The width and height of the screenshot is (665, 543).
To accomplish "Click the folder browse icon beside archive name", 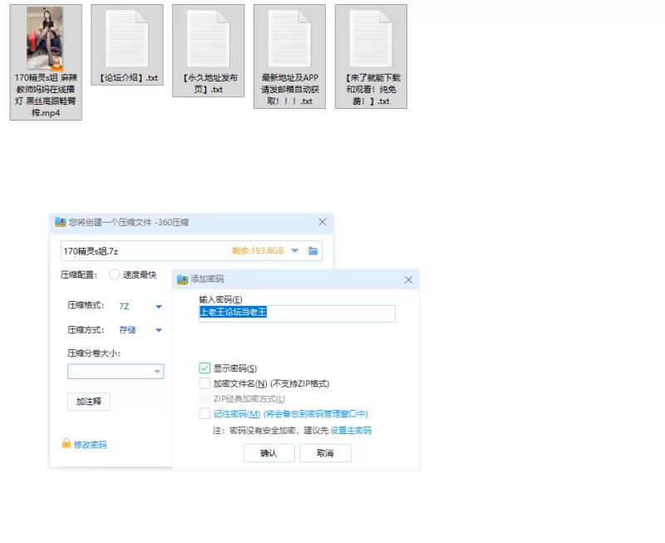I will click(x=313, y=250).
